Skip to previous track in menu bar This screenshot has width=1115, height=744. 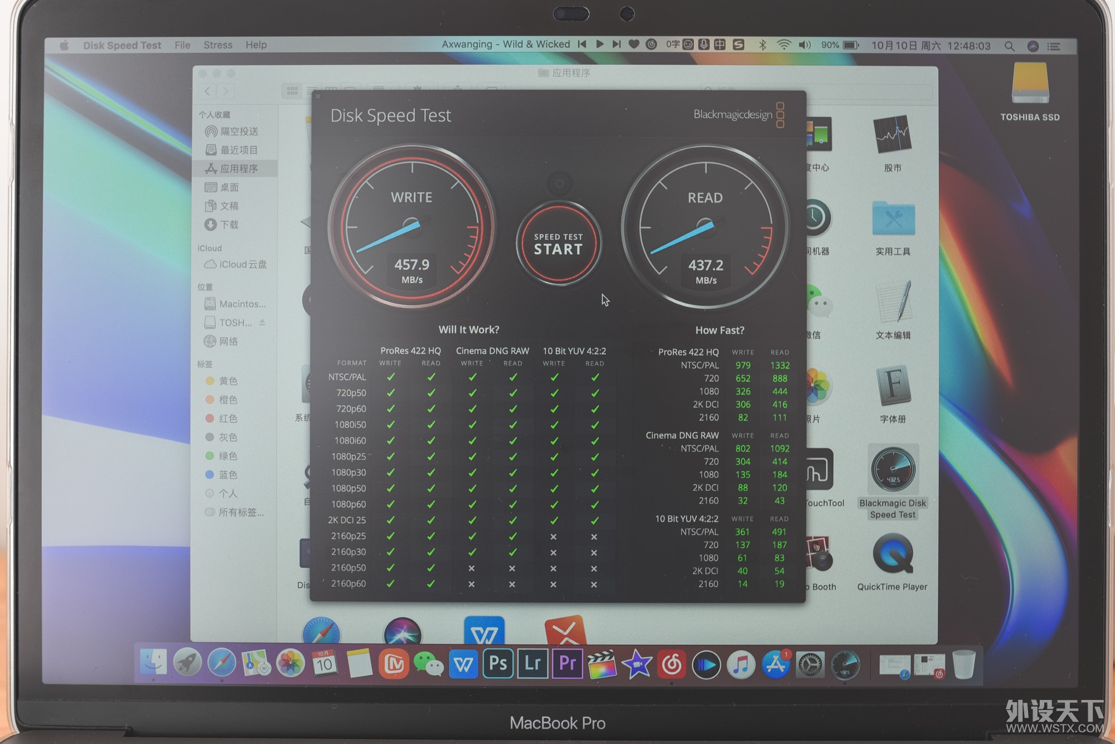point(582,44)
